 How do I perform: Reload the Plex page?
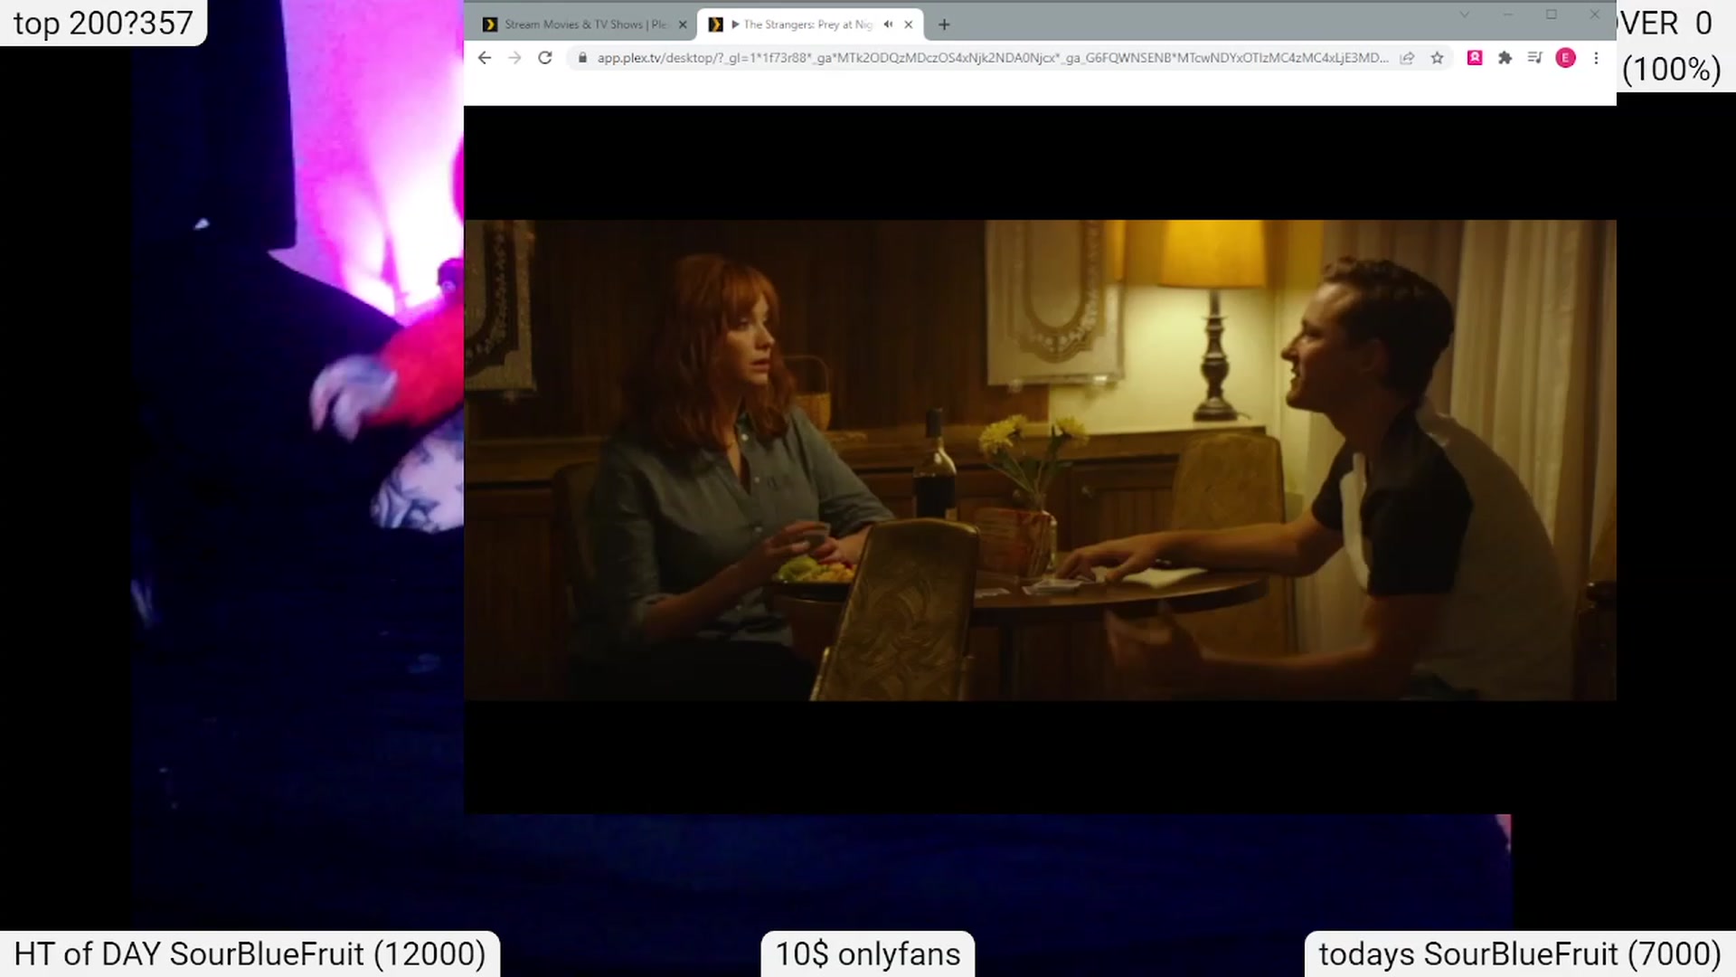click(x=544, y=58)
